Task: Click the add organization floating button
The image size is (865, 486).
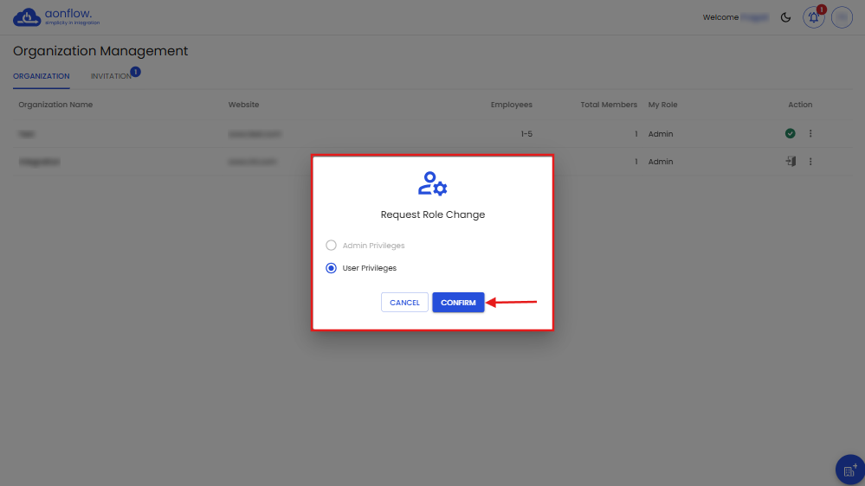Action: [x=849, y=470]
